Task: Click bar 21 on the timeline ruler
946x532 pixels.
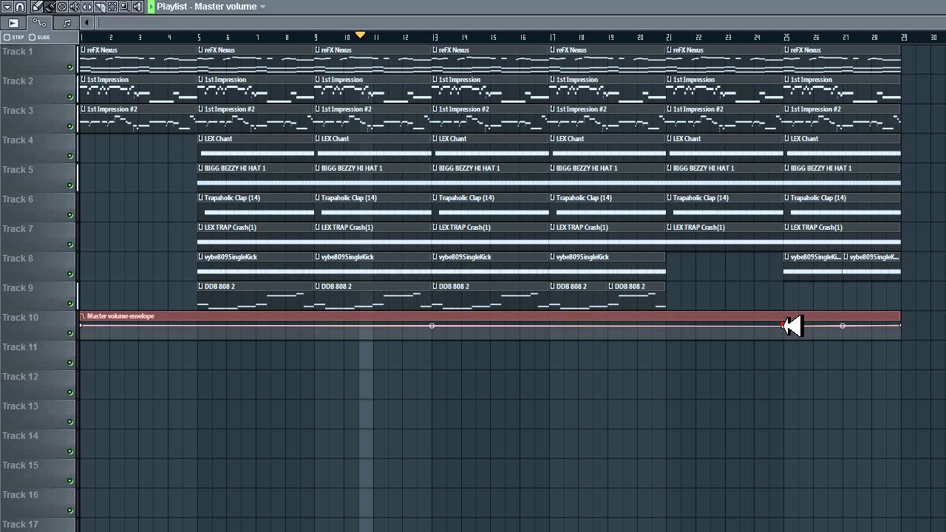Action: pyautogui.click(x=670, y=37)
